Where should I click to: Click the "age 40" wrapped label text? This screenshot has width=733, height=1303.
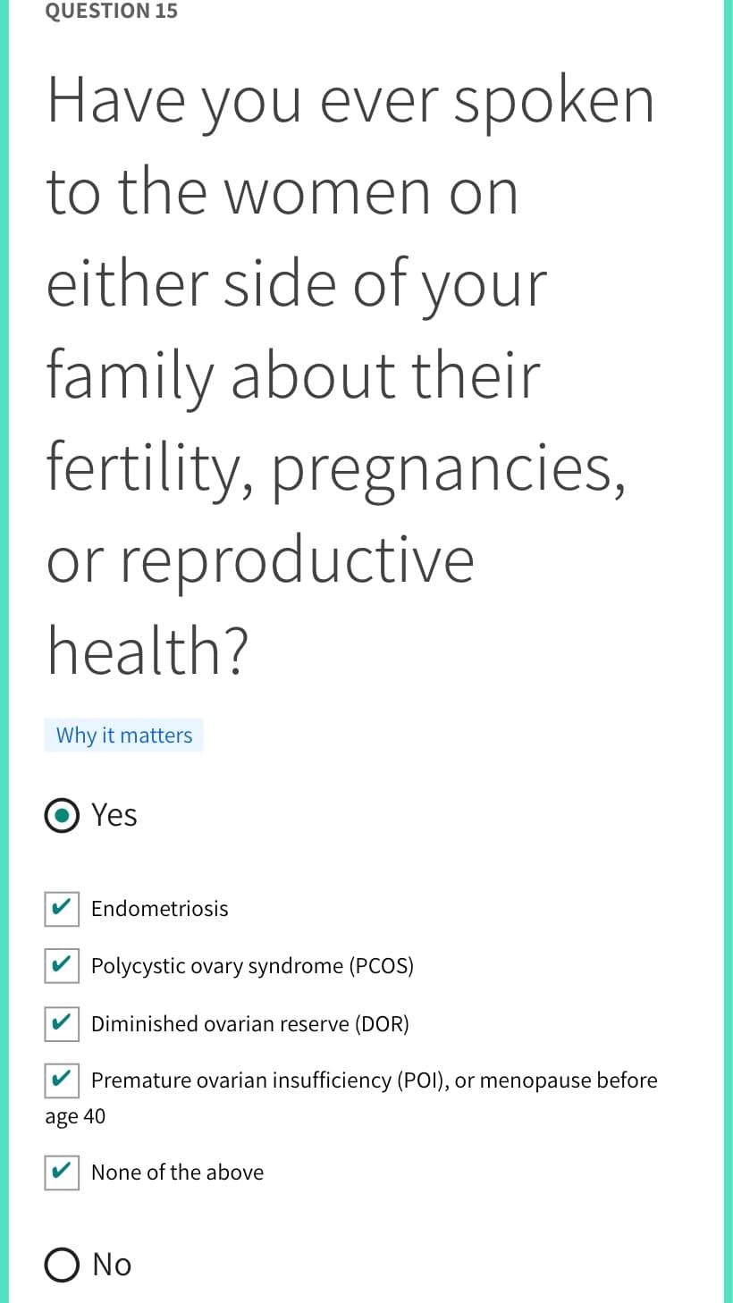(75, 1116)
